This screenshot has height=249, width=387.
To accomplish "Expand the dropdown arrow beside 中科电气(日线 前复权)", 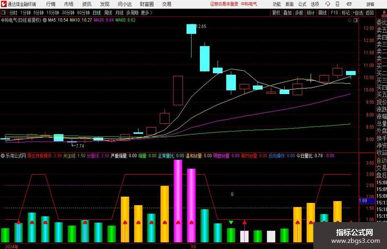I will coord(45,20).
